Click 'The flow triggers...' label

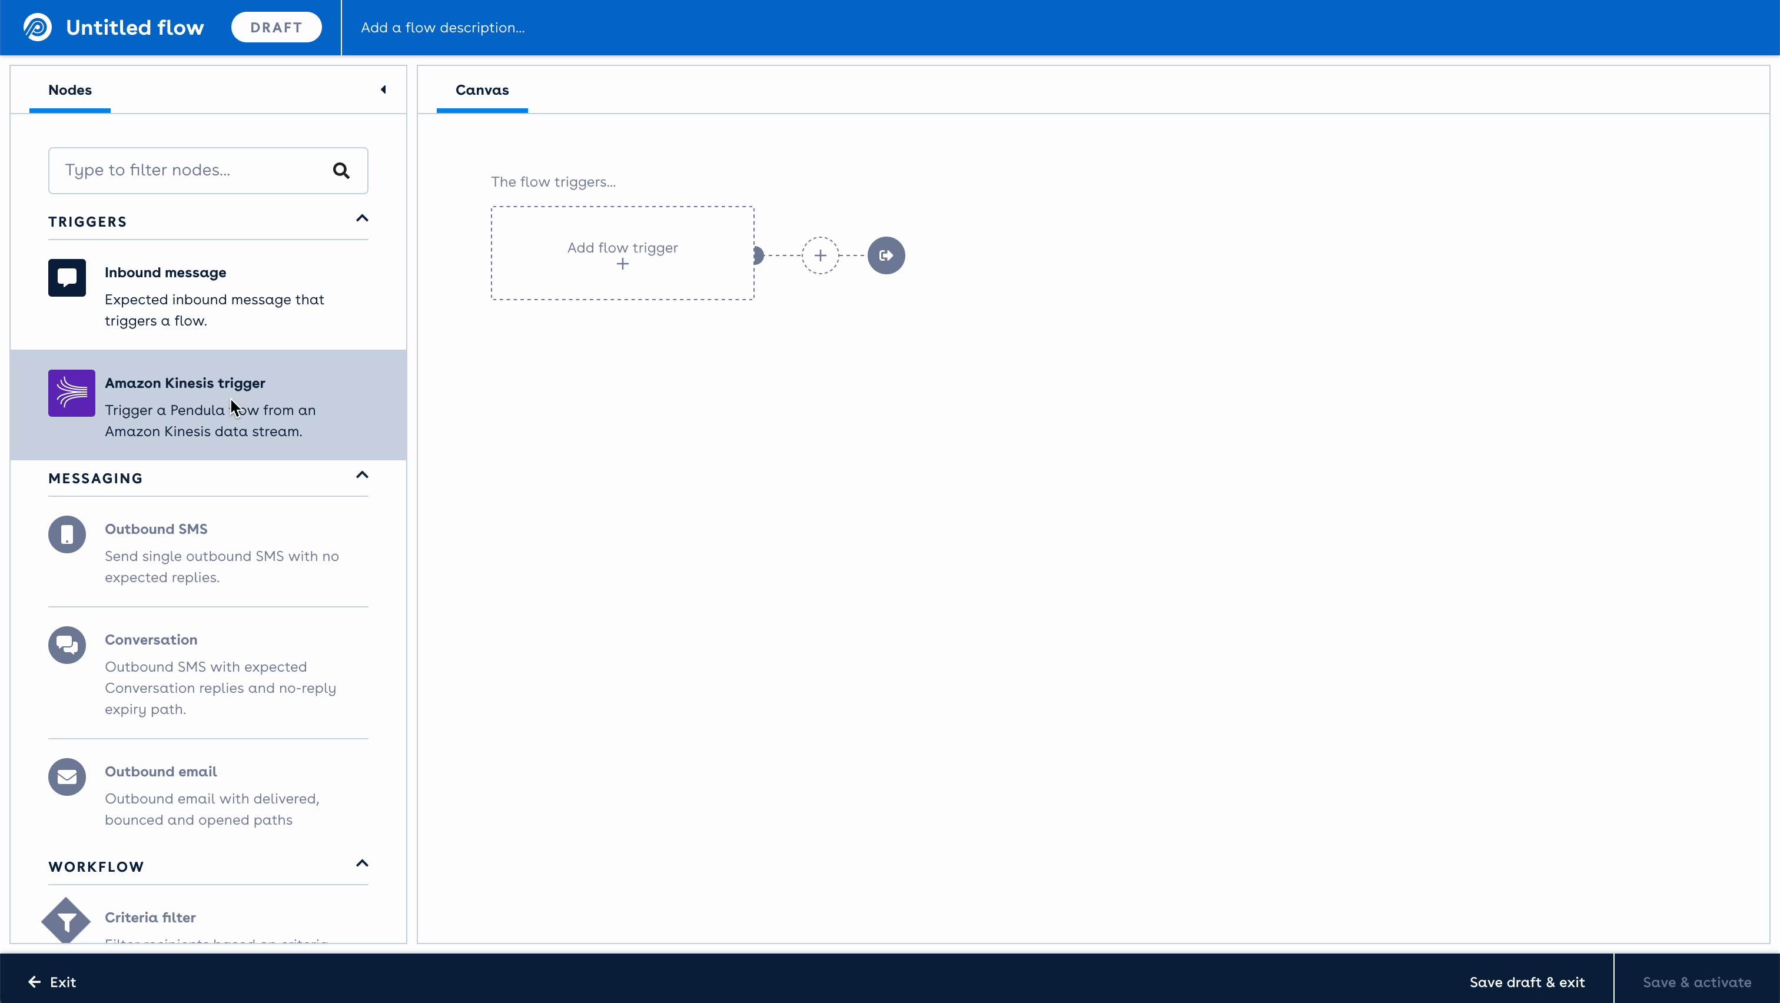pyautogui.click(x=553, y=182)
